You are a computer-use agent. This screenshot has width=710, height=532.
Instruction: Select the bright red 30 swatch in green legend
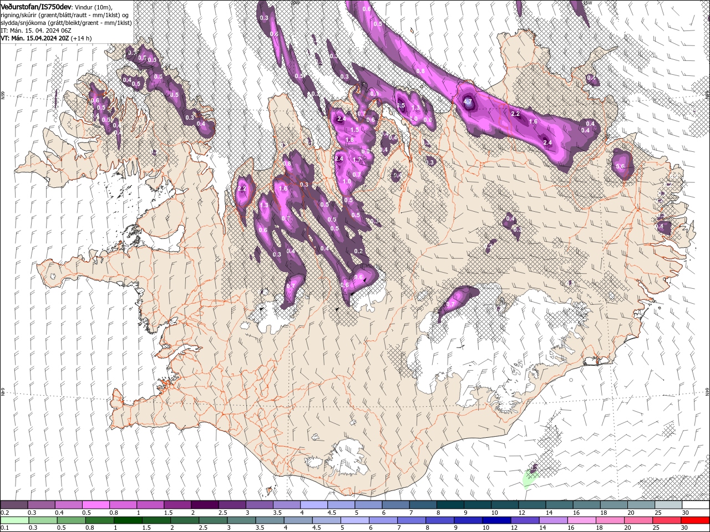click(695, 520)
